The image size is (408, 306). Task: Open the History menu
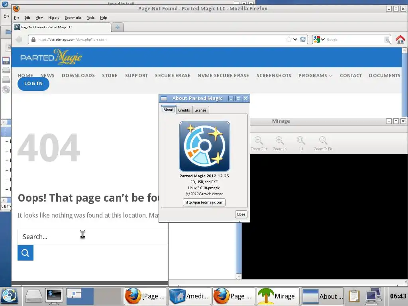coord(54,18)
